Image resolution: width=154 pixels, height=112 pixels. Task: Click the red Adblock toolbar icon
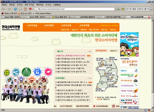[30, 9]
